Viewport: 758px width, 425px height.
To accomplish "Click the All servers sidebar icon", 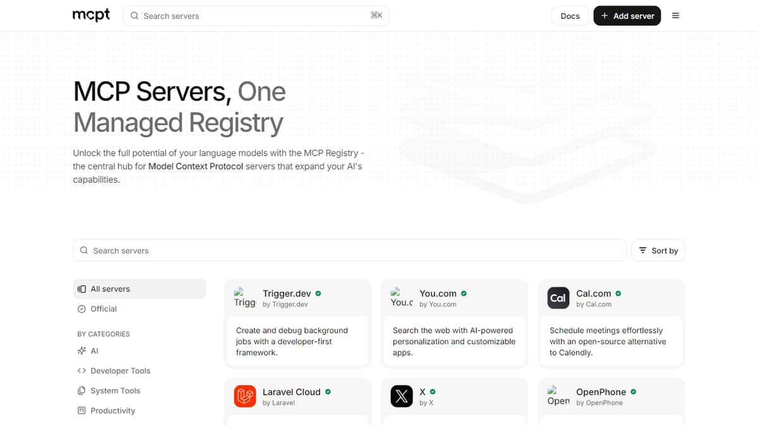I will [x=81, y=289].
